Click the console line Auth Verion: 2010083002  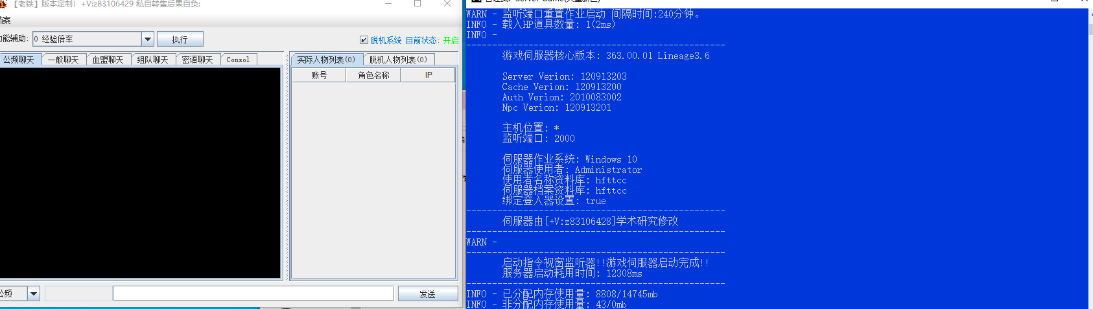561,97
